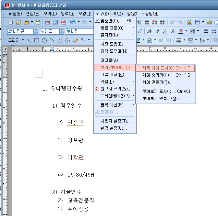Image resolution: width=218 pixels, height=216 pixels.
Task: Open the 바탕글 style dropdown arrow
Action: pyautogui.click(x=36, y=31)
